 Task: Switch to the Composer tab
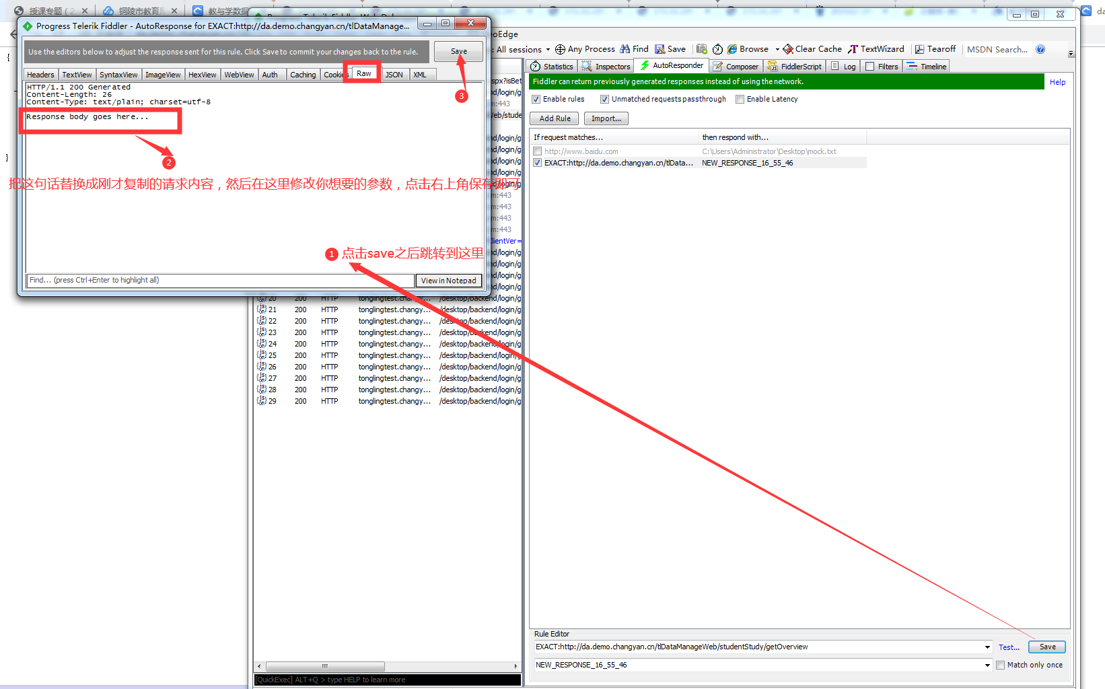(736, 67)
